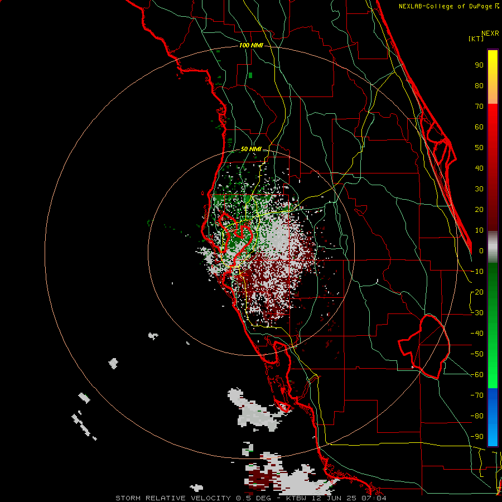This screenshot has height=502, width=502.
Task: Click the STORM RELATIVE VELOCITY caption text
Action: coord(173,498)
